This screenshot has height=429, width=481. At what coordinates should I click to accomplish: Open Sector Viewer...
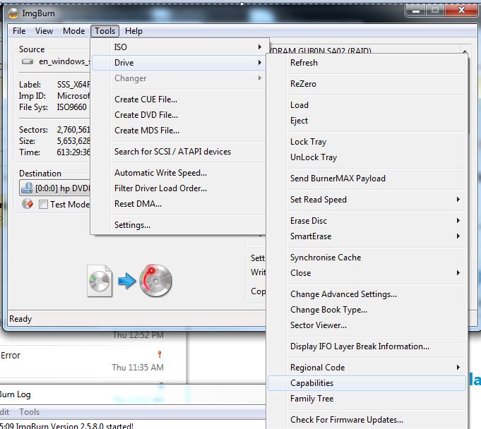click(x=367, y=325)
